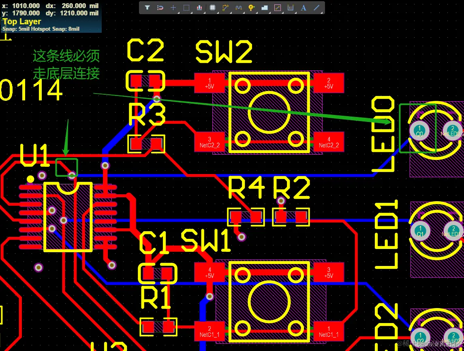This screenshot has width=464, height=351.
Task: Select the linear dimension tool
Action: (x=291, y=8)
